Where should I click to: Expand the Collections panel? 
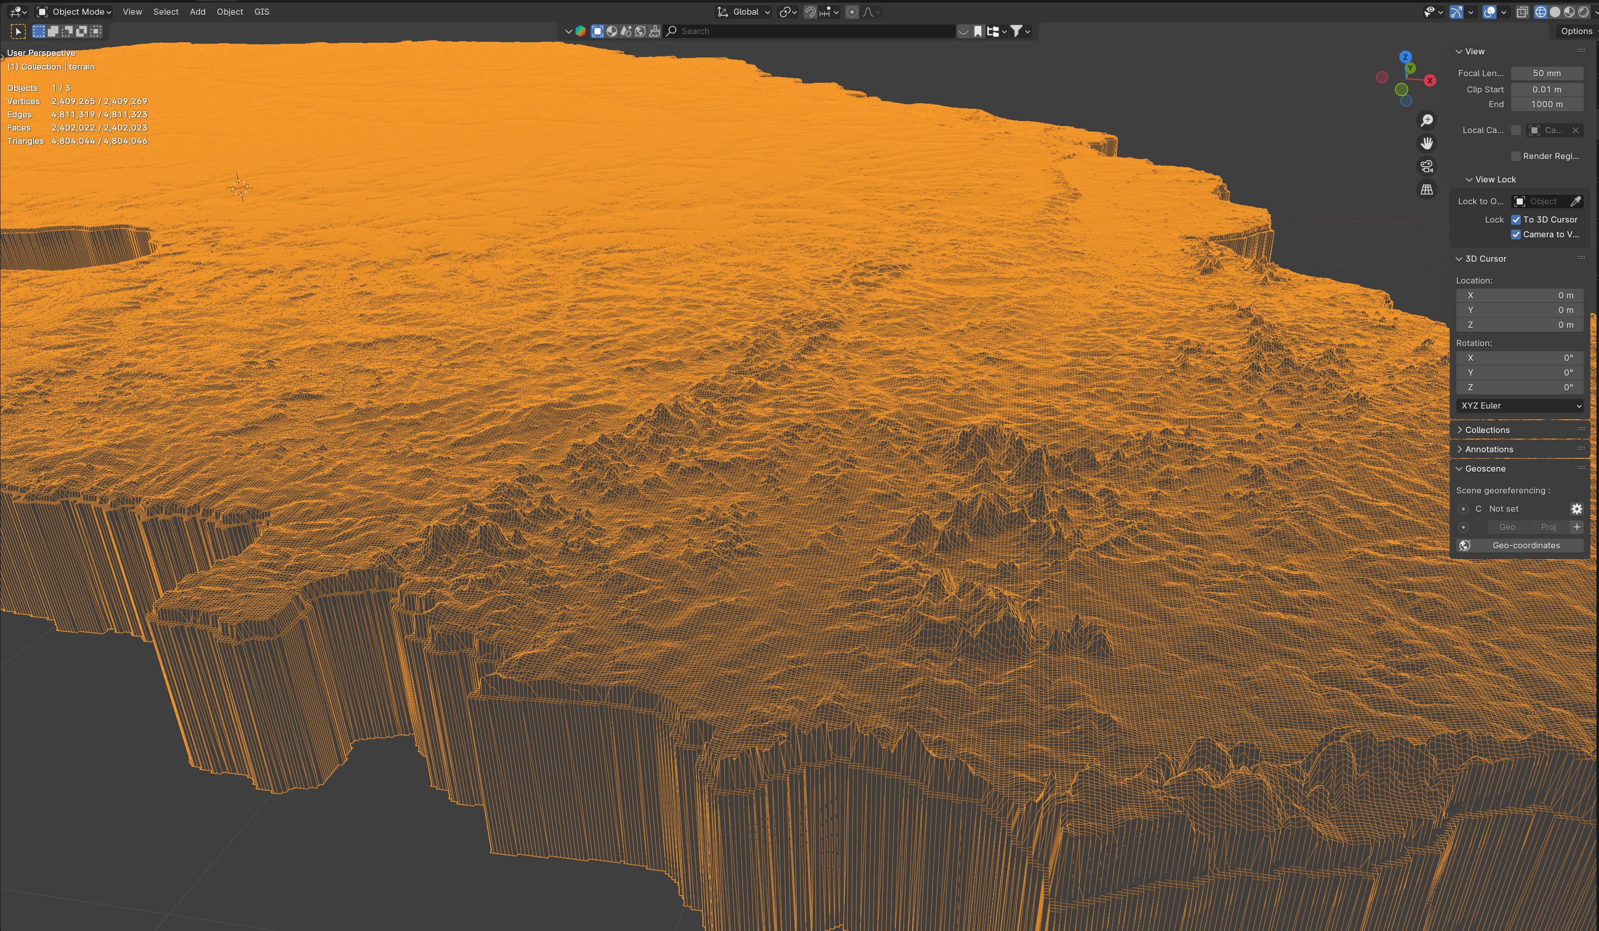coord(1487,429)
